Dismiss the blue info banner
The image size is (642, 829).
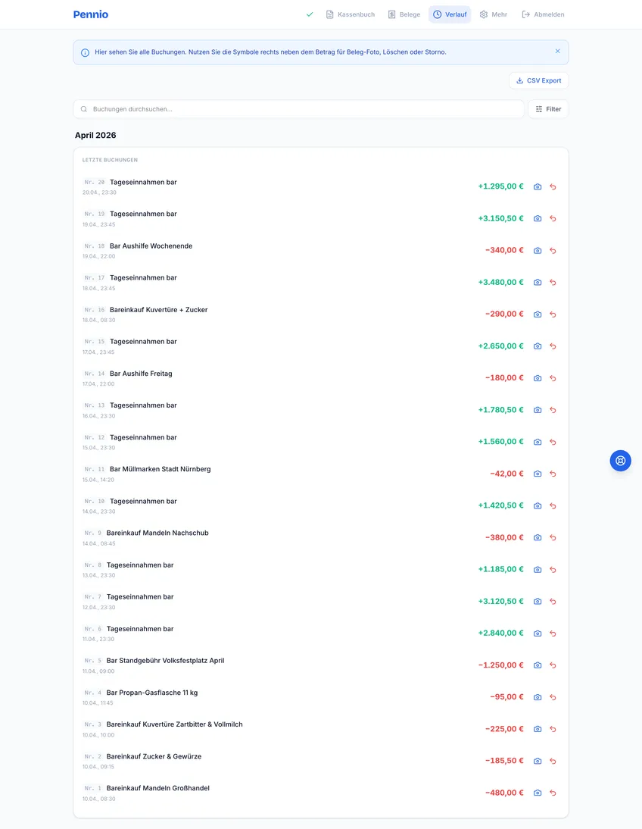point(558,52)
